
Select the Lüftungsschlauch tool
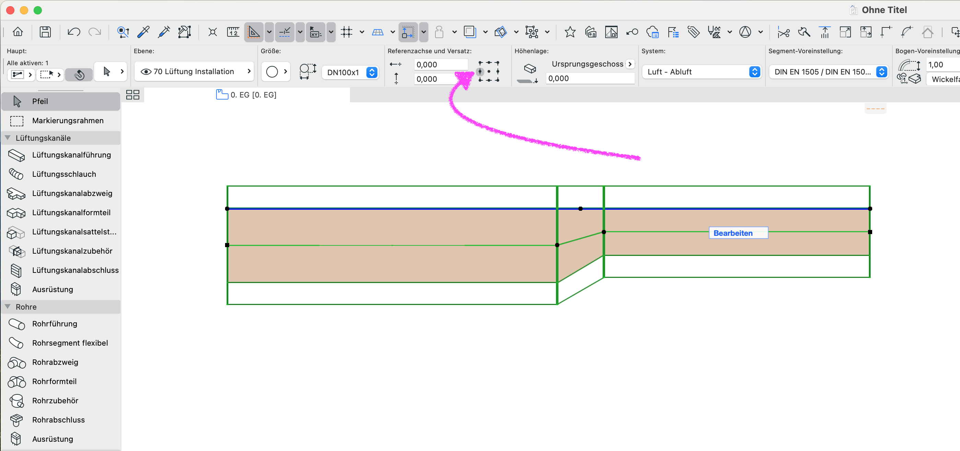click(x=61, y=174)
